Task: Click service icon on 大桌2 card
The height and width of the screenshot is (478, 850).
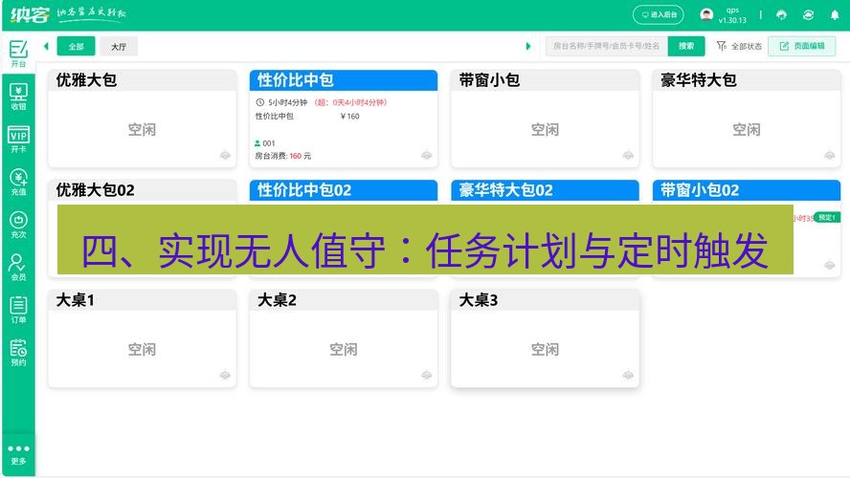Action: coord(427,375)
